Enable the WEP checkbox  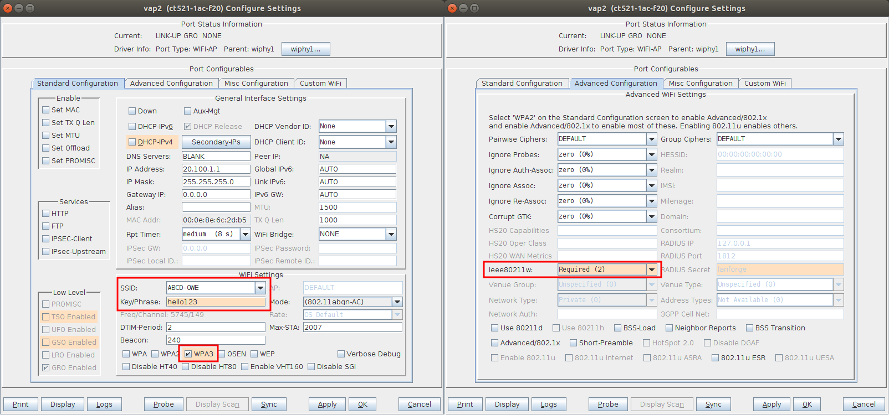(x=254, y=354)
